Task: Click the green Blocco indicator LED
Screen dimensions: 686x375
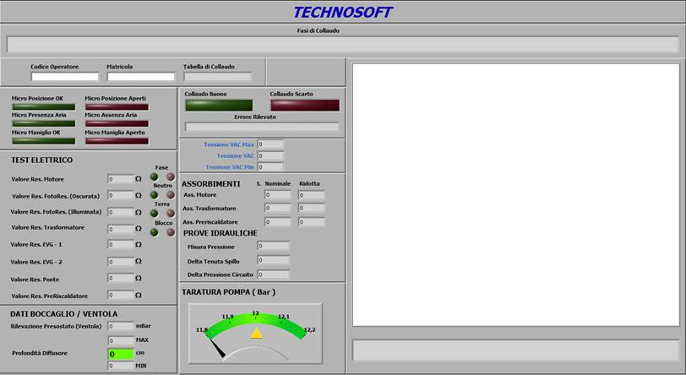Action: (154, 232)
